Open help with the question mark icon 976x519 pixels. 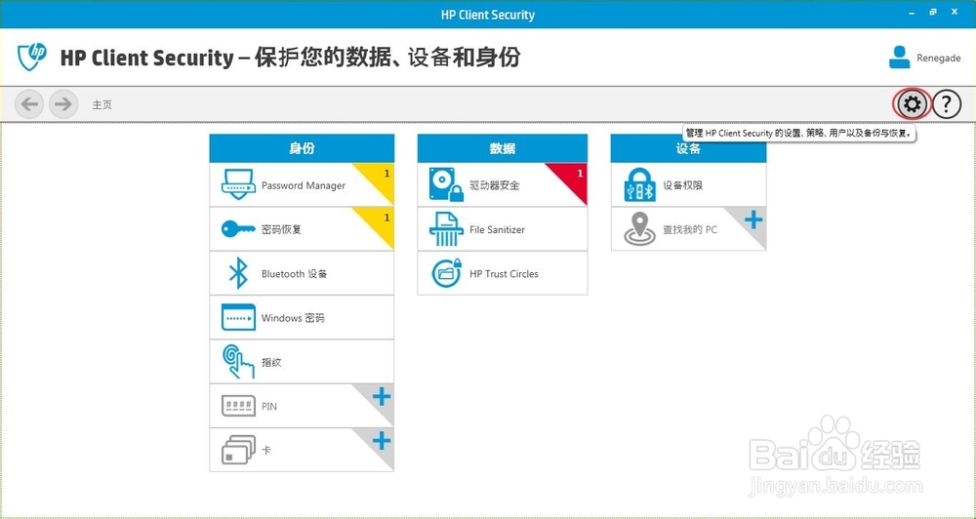pos(946,104)
